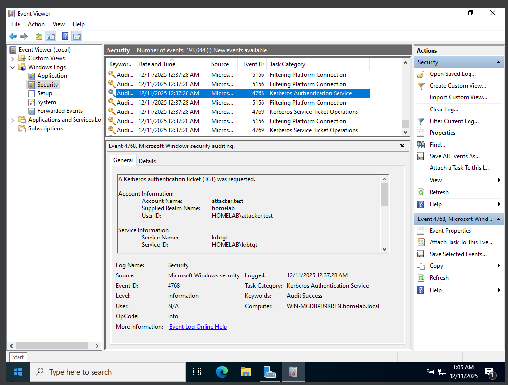Viewport: 508px width, 385px height.
Task: Open the Action menu
Action: coord(36,24)
